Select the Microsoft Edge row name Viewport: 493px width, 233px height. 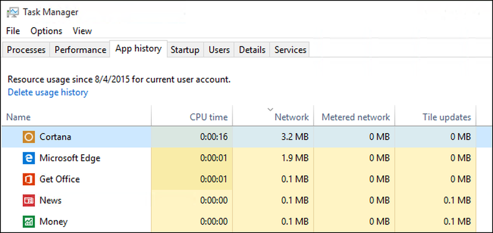[70, 158]
